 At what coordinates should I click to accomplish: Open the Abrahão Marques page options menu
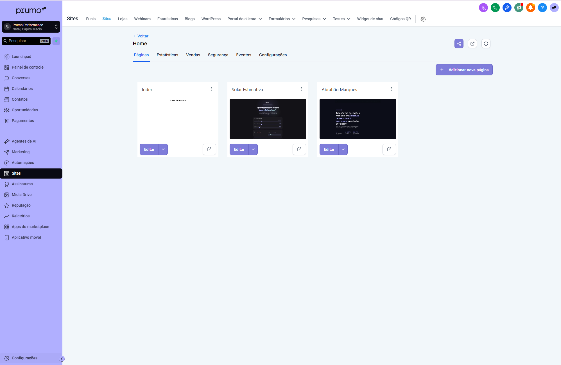click(392, 89)
